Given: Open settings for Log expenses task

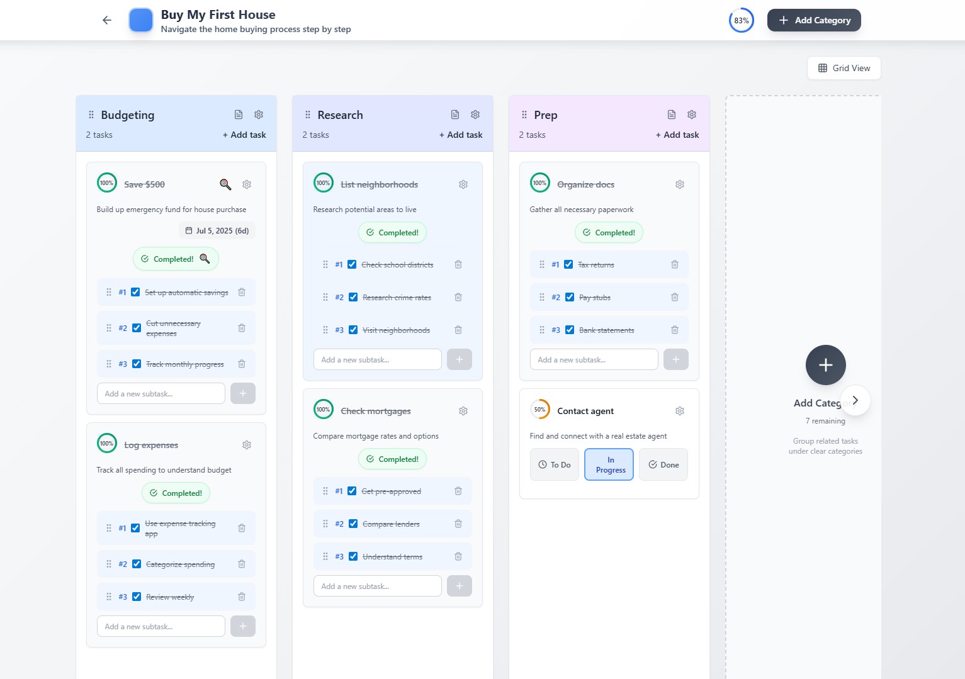Looking at the screenshot, I should coord(247,445).
